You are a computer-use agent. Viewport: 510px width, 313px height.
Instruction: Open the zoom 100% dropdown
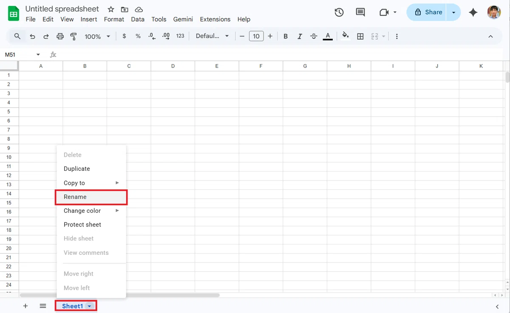[97, 37]
